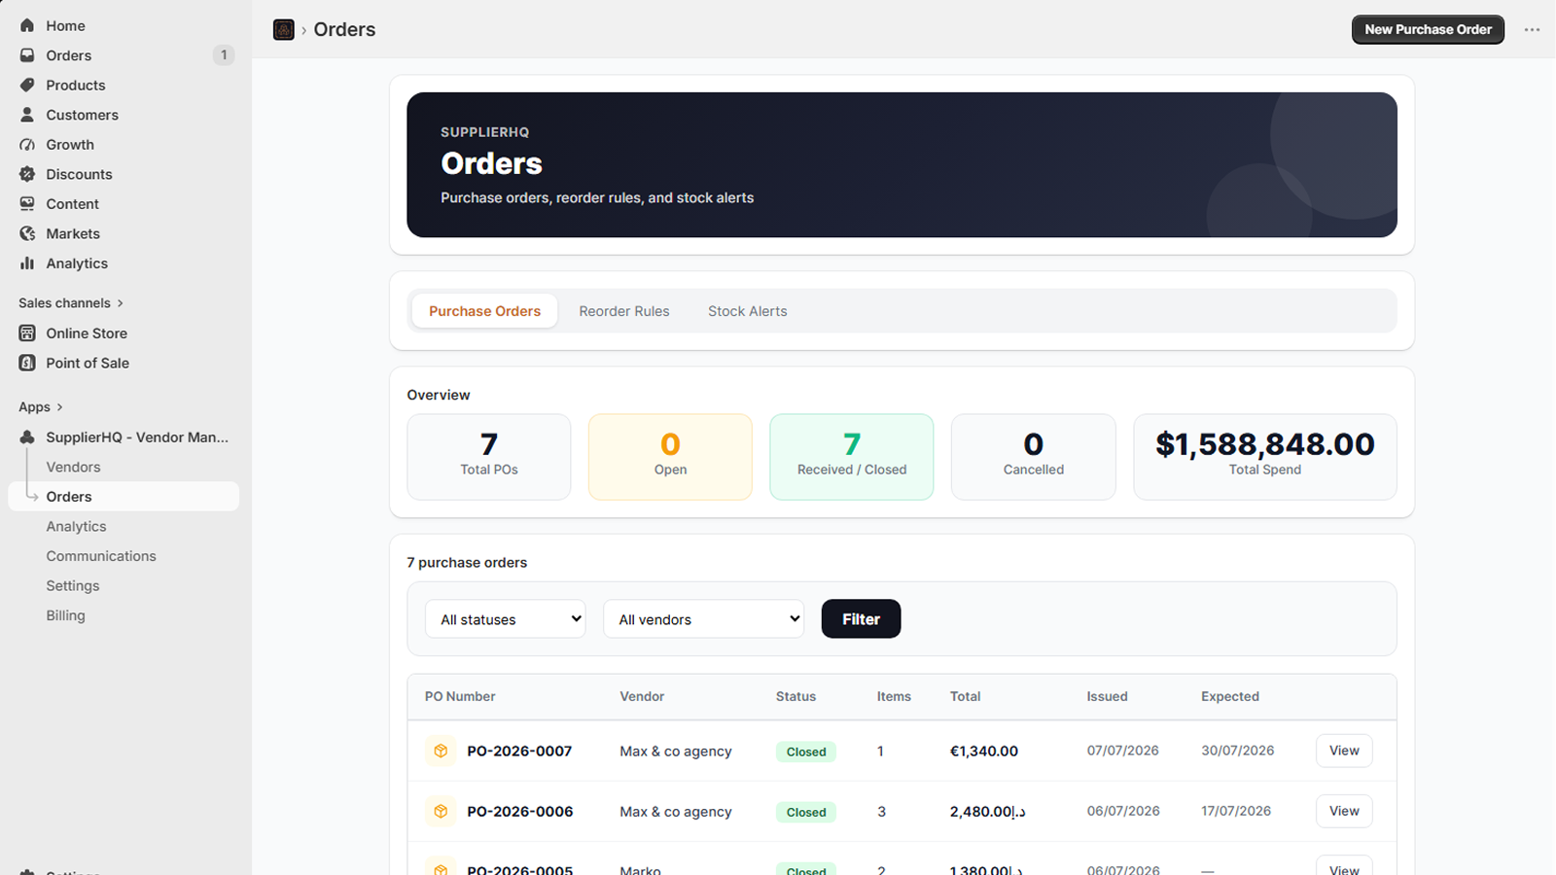Viewport: 1556px width, 875px height.
Task: Click the Analytics bar chart icon
Action: (x=27, y=263)
